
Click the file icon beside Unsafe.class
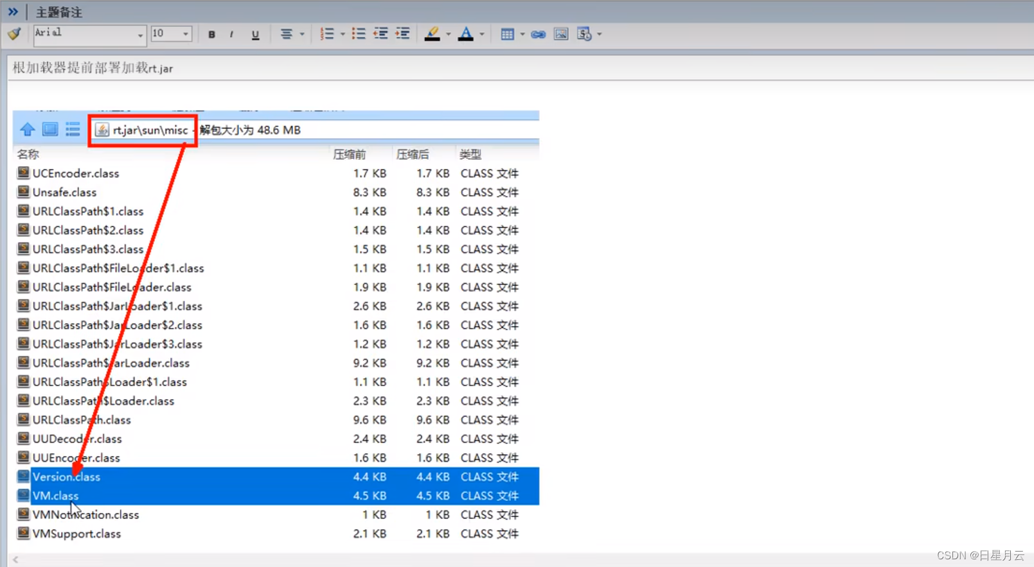23,191
